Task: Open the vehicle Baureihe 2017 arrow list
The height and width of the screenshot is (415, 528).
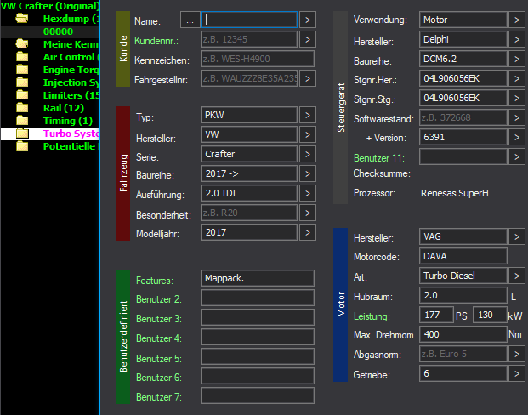Action: tap(308, 173)
